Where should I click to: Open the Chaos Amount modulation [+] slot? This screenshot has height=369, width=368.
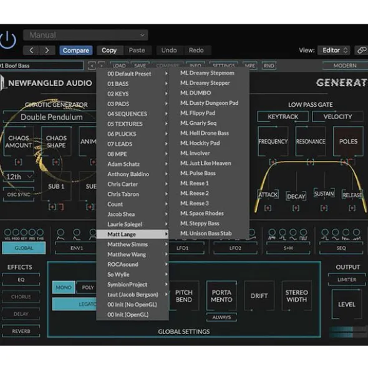click(x=18, y=162)
